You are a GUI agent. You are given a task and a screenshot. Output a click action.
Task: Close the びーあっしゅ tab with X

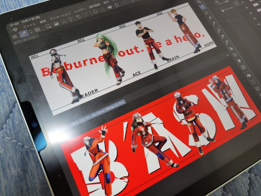15,43
